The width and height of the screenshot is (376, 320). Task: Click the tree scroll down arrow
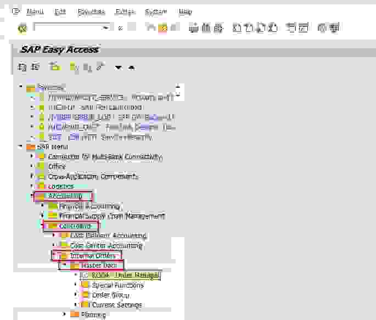[178, 94]
